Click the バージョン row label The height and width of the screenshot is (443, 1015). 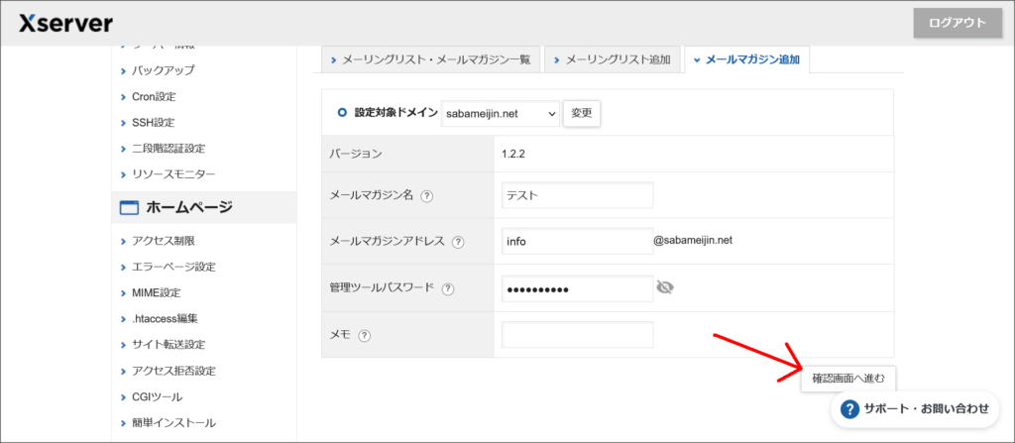coord(356,155)
